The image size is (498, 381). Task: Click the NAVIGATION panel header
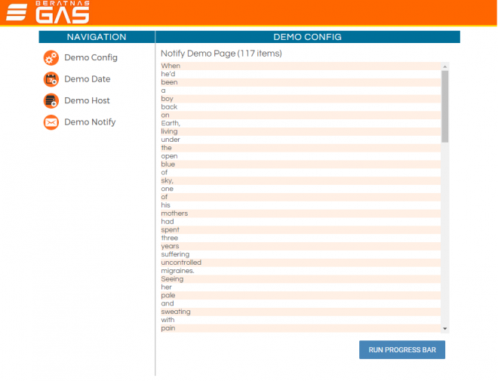coord(97,37)
